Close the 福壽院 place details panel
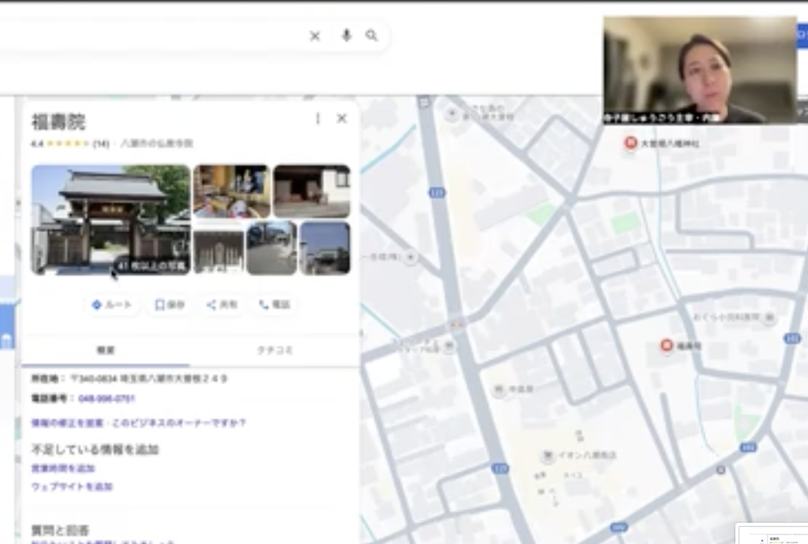The image size is (808, 544). [x=342, y=118]
